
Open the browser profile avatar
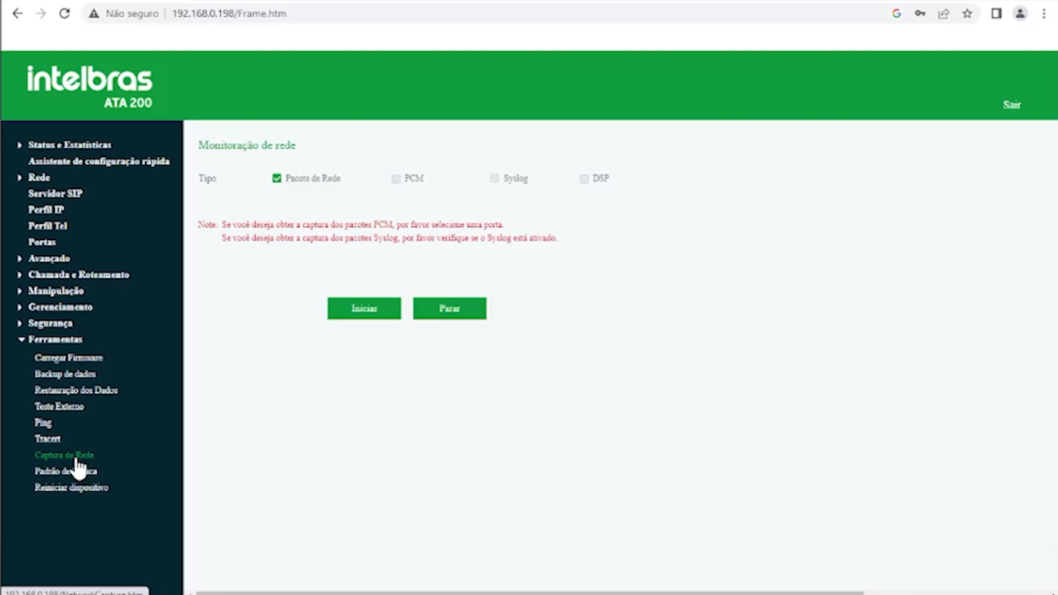pos(1021,13)
